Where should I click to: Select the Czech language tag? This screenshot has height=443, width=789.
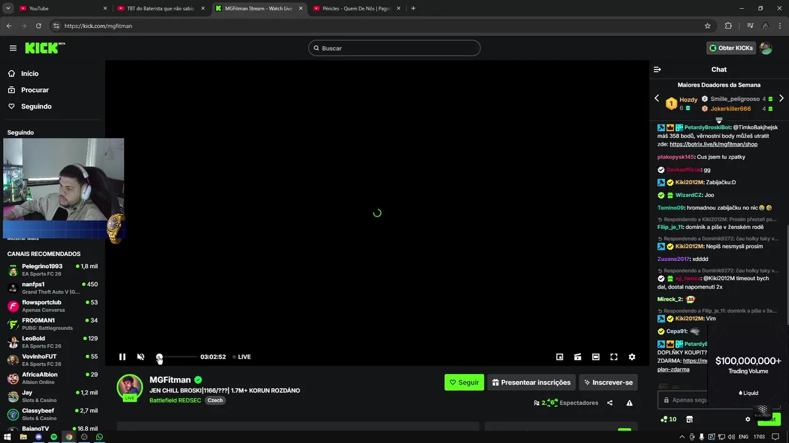point(215,401)
